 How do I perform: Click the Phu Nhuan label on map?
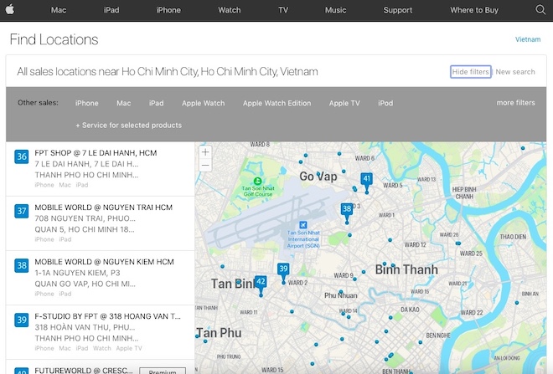coord(341,295)
